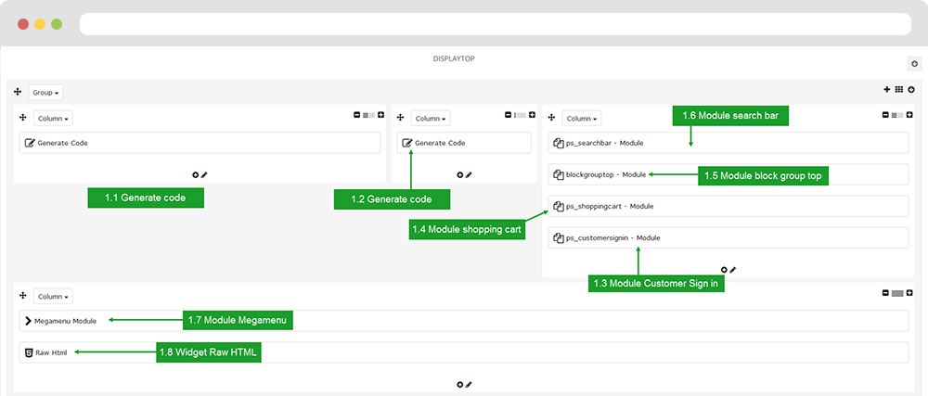Image resolution: width=928 pixels, height=396 pixels.
Task: Click browser address bar field
Action: tap(496, 24)
